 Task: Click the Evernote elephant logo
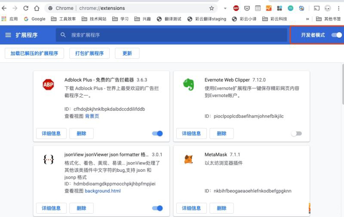(x=188, y=85)
